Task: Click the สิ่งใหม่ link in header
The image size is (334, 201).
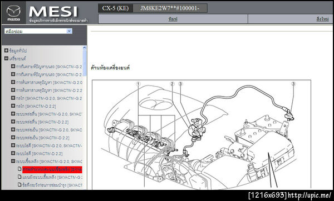Action: [x=322, y=19]
